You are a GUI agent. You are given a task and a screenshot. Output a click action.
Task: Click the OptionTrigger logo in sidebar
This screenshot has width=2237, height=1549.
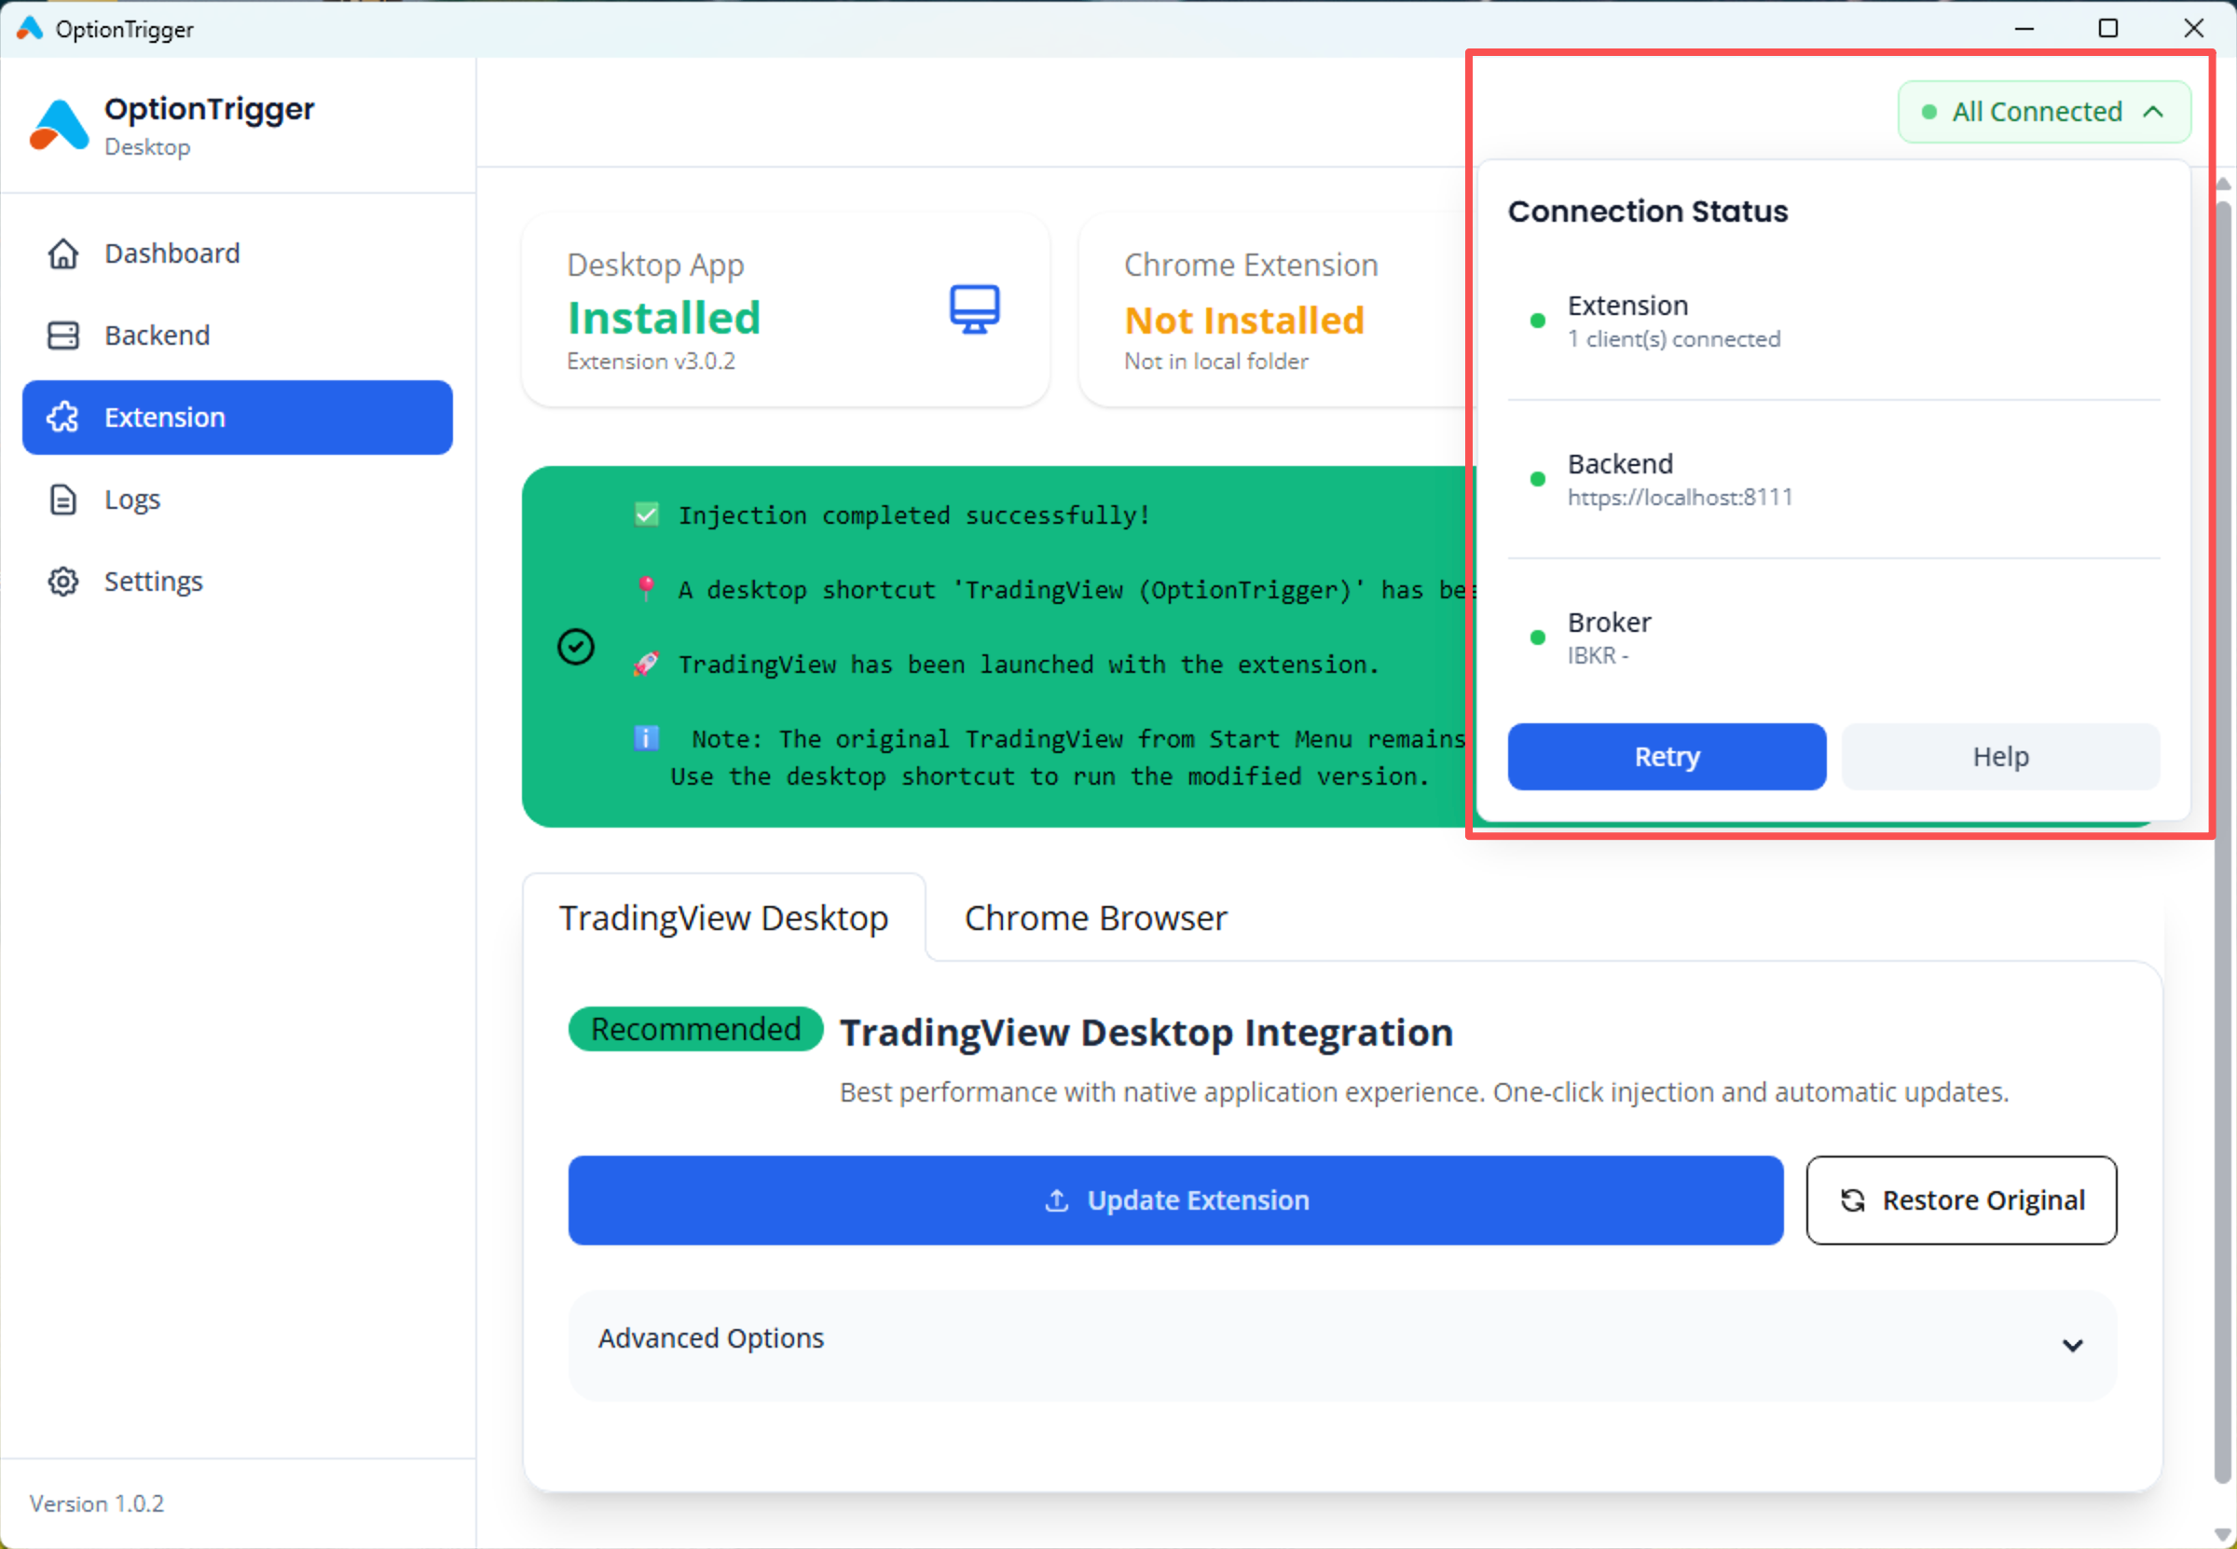[x=60, y=125]
